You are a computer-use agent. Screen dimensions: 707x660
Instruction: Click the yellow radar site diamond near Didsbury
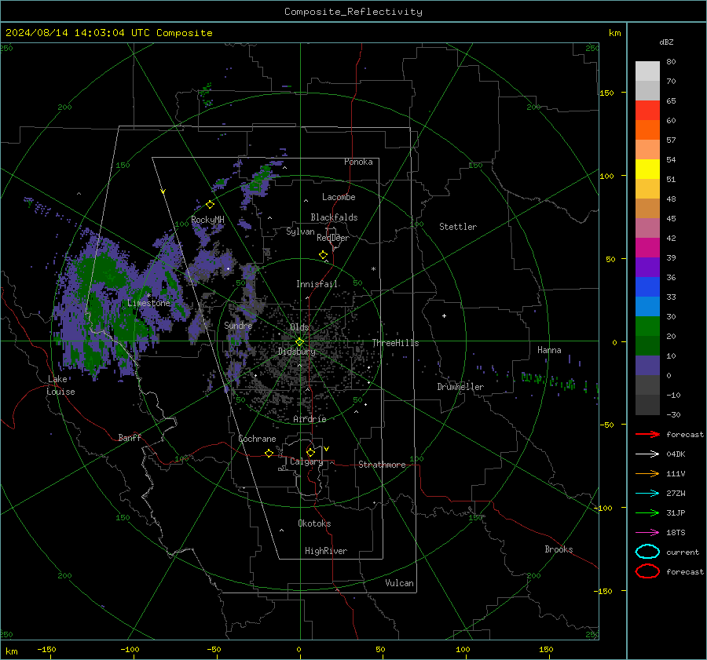[x=299, y=341]
